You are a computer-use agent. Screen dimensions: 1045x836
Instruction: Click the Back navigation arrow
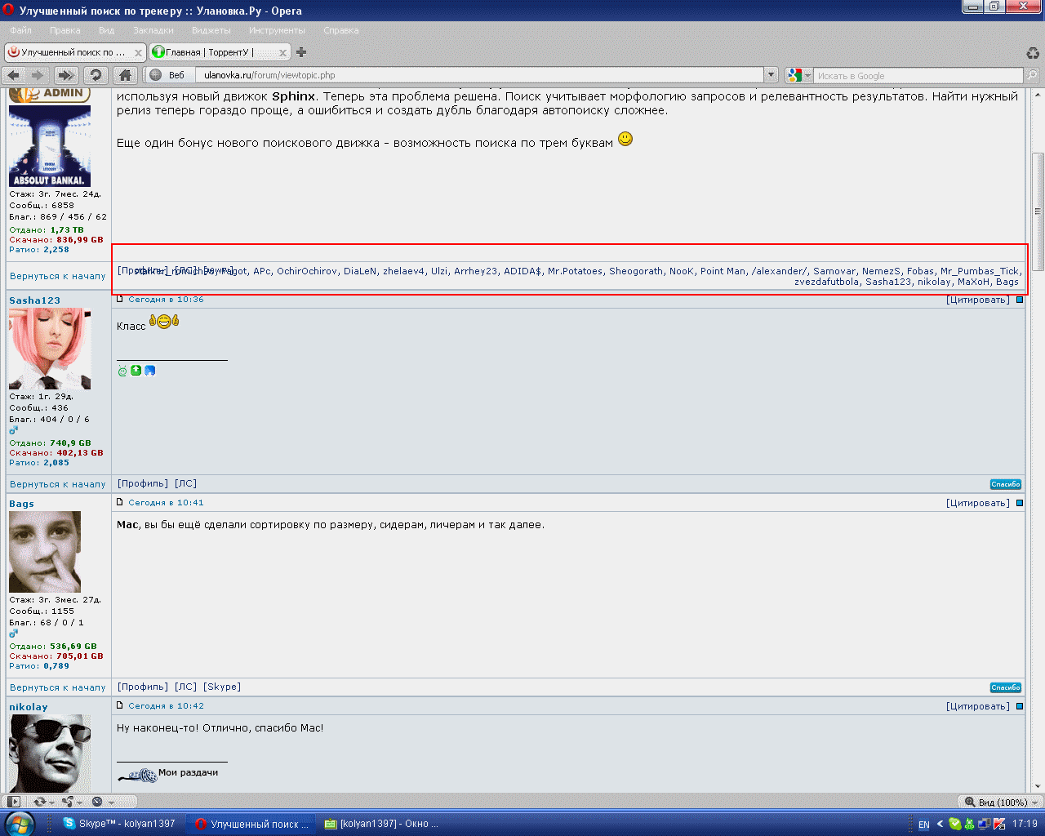click(x=13, y=75)
